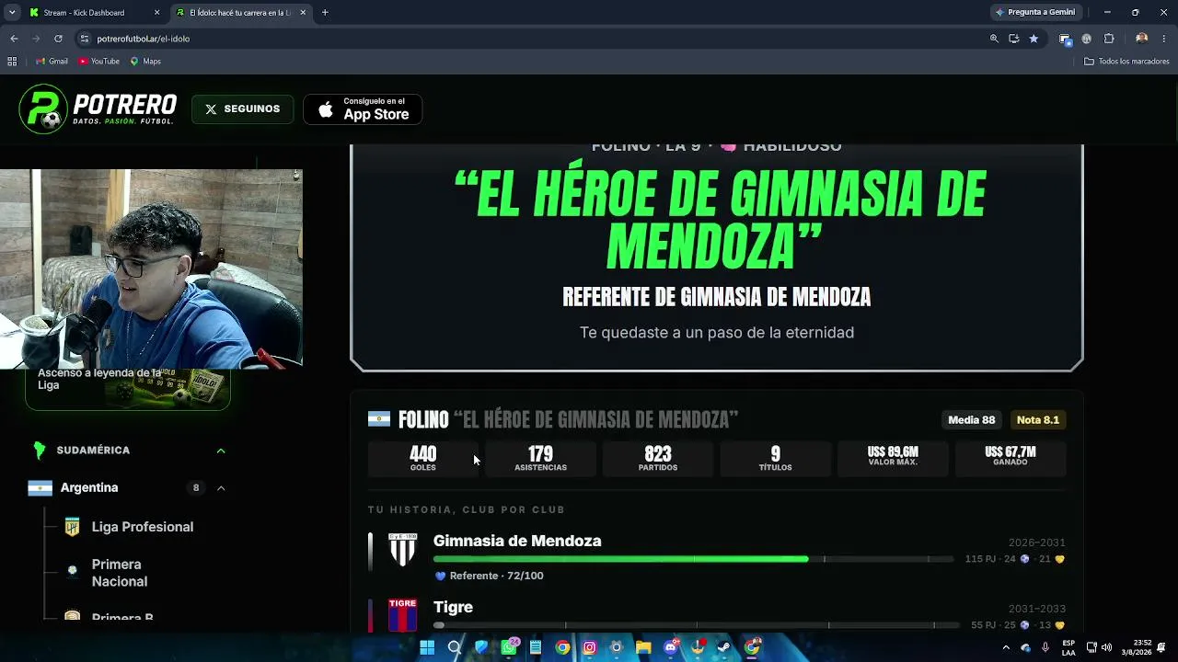The width and height of the screenshot is (1178, 662).
Task: Open File Explorer from the taskbar
Action: pyautogui.click(x=643, y=647)
